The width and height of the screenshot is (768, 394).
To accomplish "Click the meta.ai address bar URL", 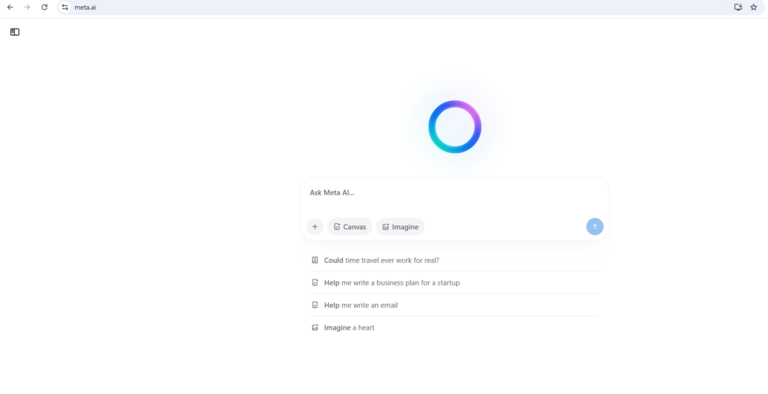I will [85, 7].
